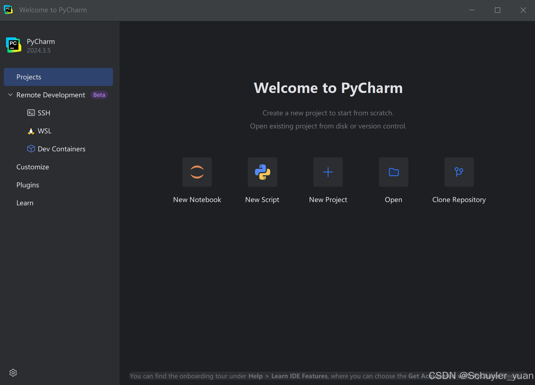Select the Projects tab
Image resolution: width=535 pixels, height=385 pixels.
coord(58,77)
